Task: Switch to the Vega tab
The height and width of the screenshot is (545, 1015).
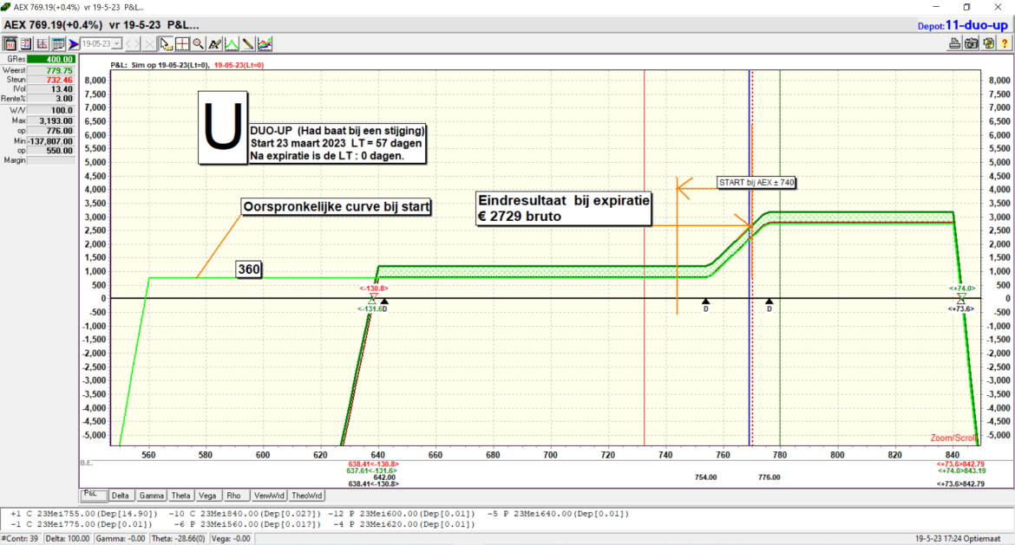Action: [207, 496]
